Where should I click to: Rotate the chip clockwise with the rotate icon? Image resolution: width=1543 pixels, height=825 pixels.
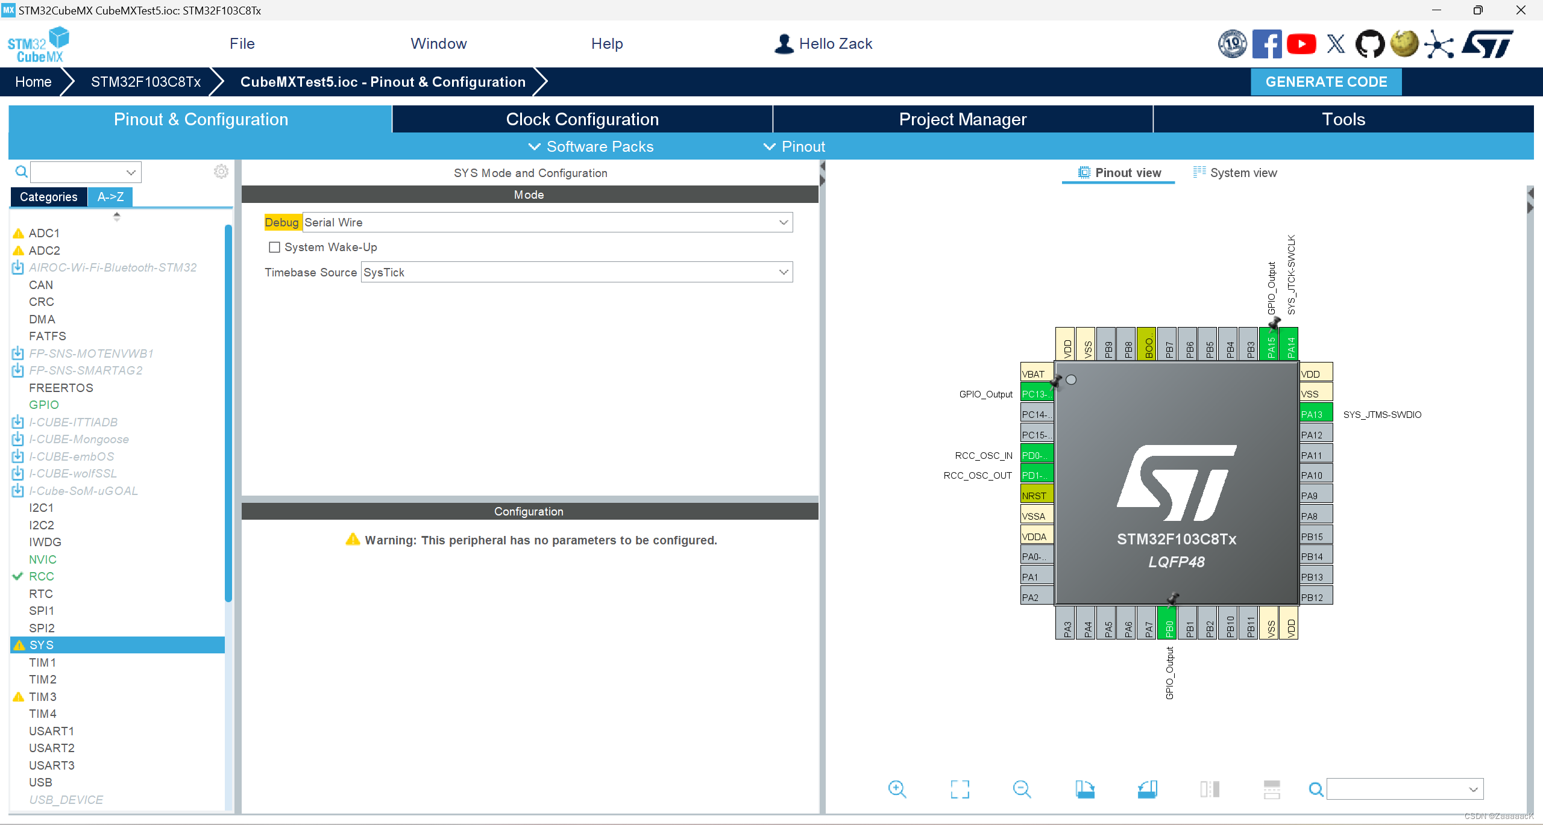(x=1084, y=789)
